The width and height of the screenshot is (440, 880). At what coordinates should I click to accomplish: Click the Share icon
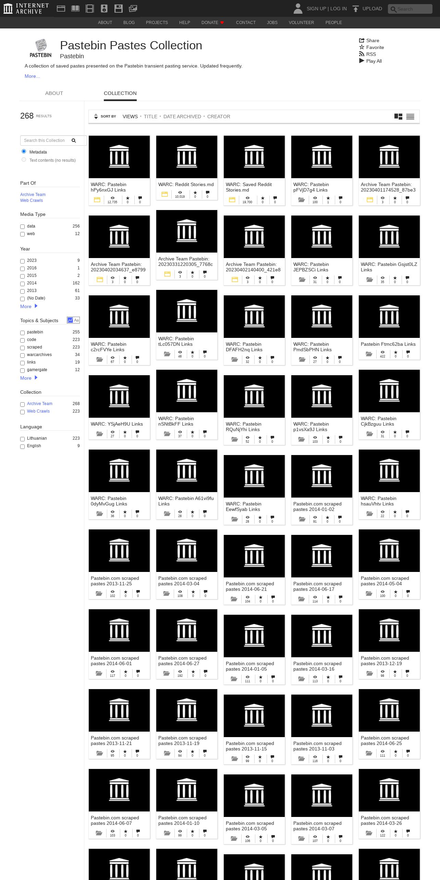coord(362,40)
